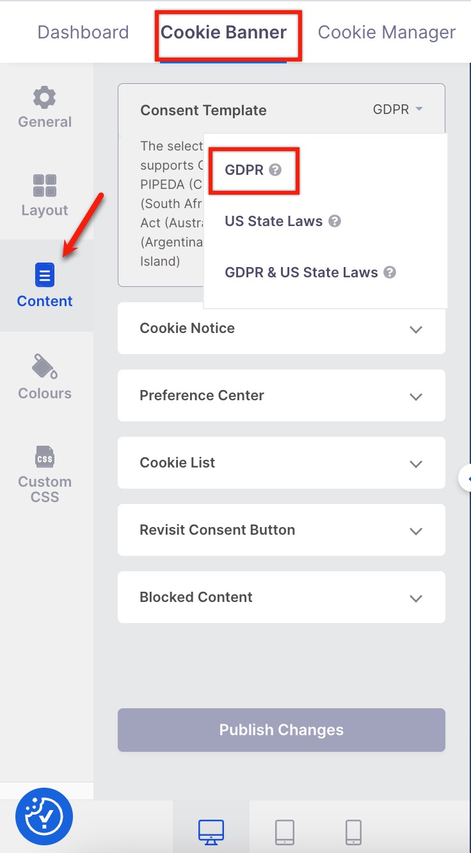Open General settings gear icon
Image resolution: width=471 pixels, height=853 pixels.
pos(45,97)
